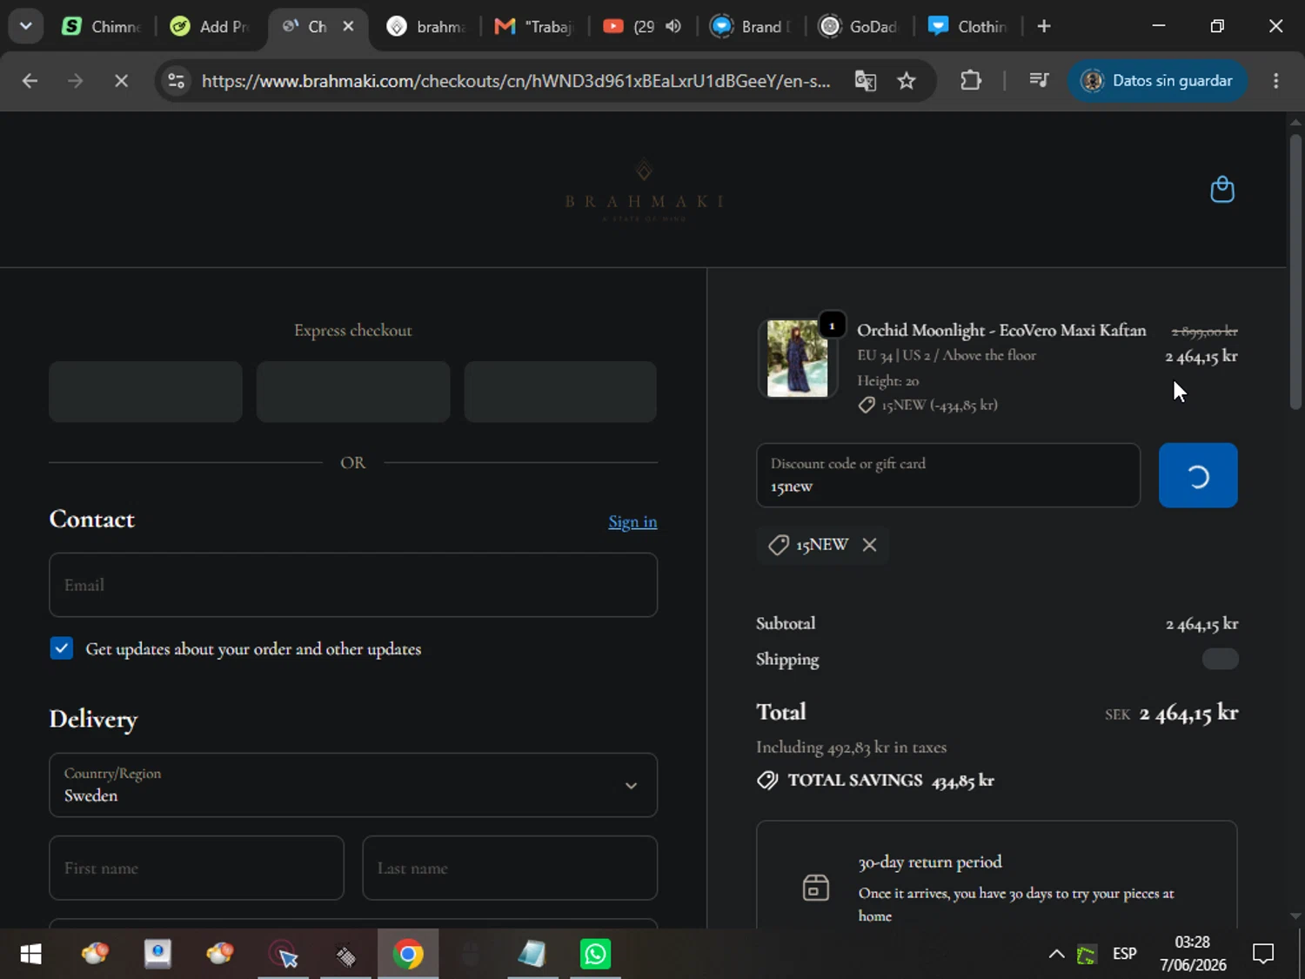
Task: Switch to the Clothing tab
Action: (968, 26)
